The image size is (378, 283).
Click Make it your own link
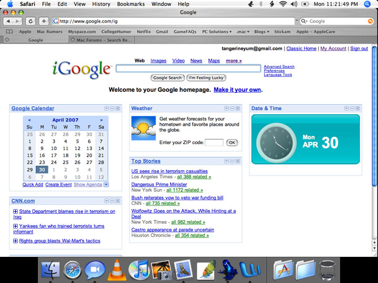click(x=237, y=90)
